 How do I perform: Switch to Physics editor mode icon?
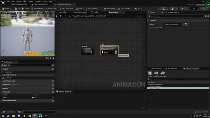coord(204,9)
